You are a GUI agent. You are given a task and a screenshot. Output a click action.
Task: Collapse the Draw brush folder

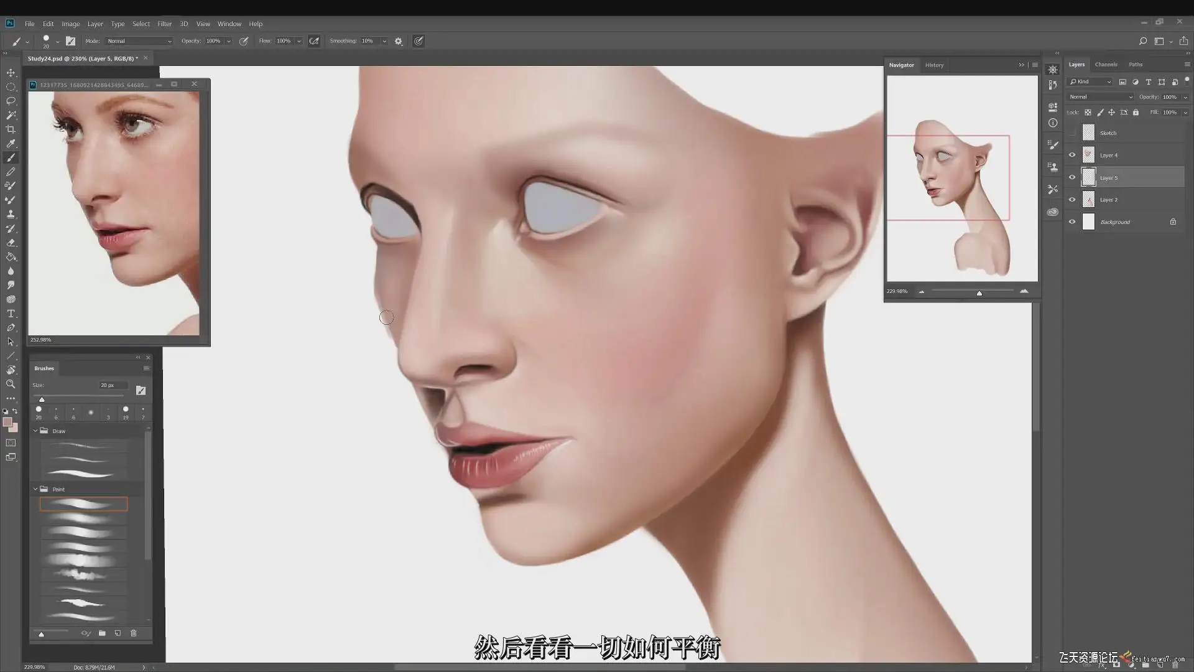click(35, 431)
